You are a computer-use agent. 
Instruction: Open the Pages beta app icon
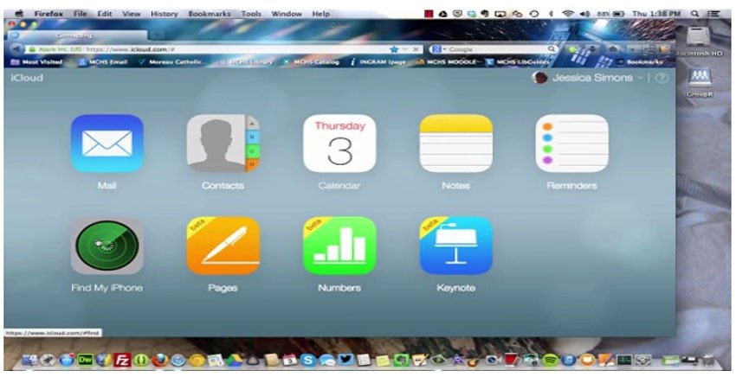223,246
